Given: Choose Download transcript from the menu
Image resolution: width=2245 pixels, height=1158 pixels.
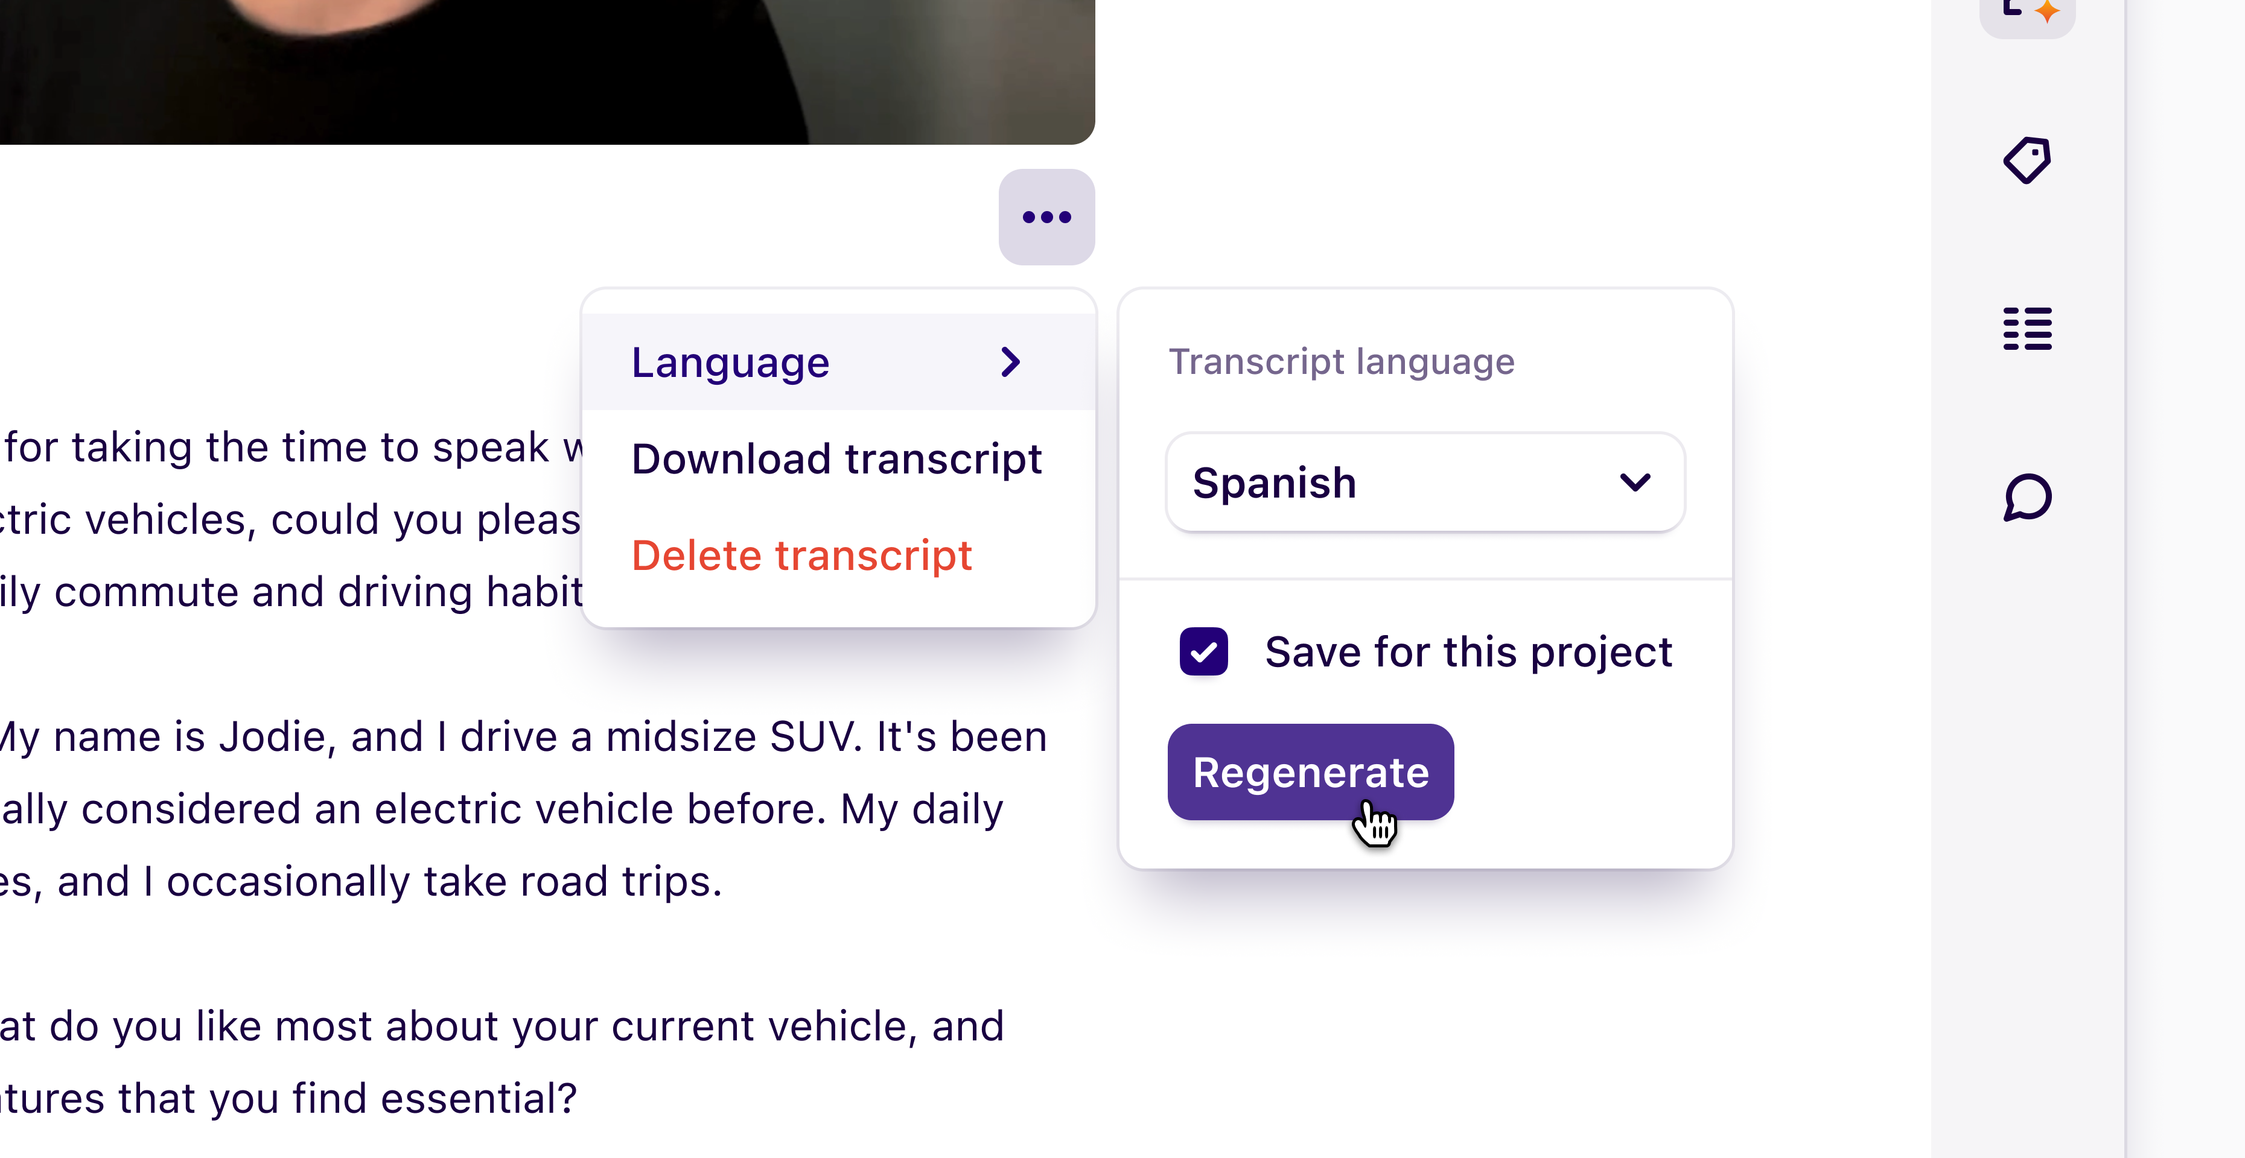Looking at the screenshot, I should pyautogui.click(x=836, y=459).
